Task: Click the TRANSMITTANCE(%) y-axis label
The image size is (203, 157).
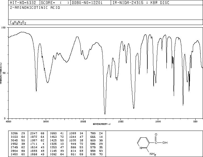Action: click(1, 73)
